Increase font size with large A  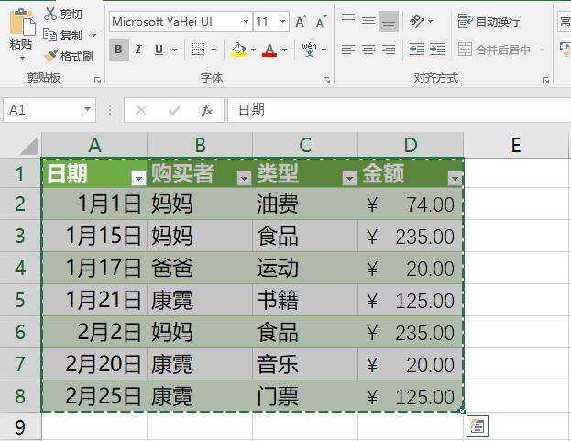(301, 21)
